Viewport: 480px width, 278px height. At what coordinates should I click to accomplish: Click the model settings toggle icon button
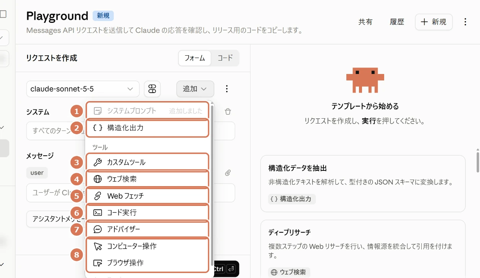(152, 89)
